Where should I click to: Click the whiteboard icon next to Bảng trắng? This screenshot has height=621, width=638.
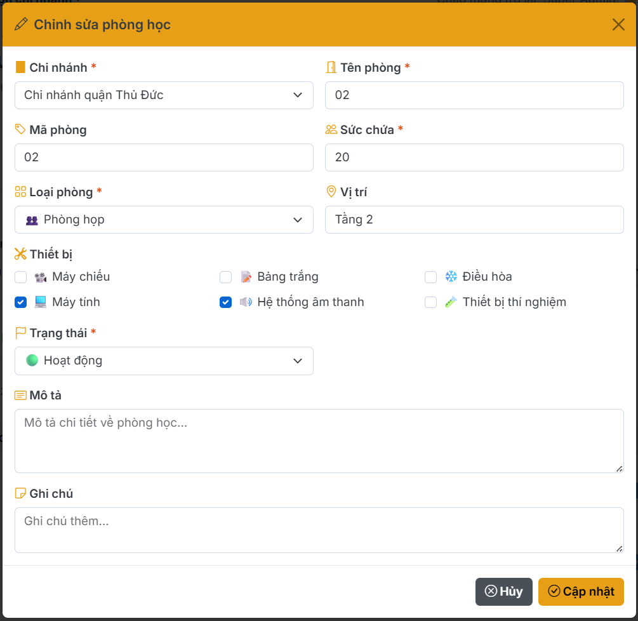(x=246, y=277)
